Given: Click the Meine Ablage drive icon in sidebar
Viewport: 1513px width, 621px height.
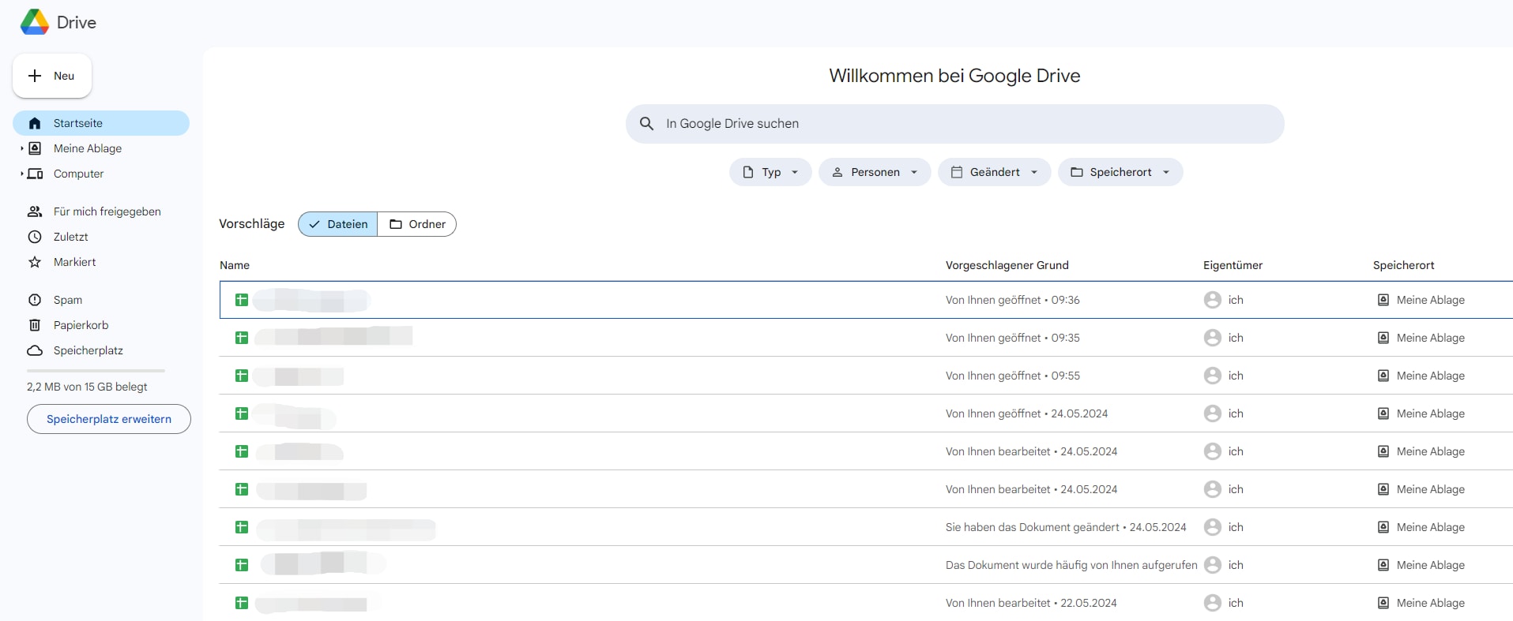Looking at the screenshot, I should click(x=35, y=148).
